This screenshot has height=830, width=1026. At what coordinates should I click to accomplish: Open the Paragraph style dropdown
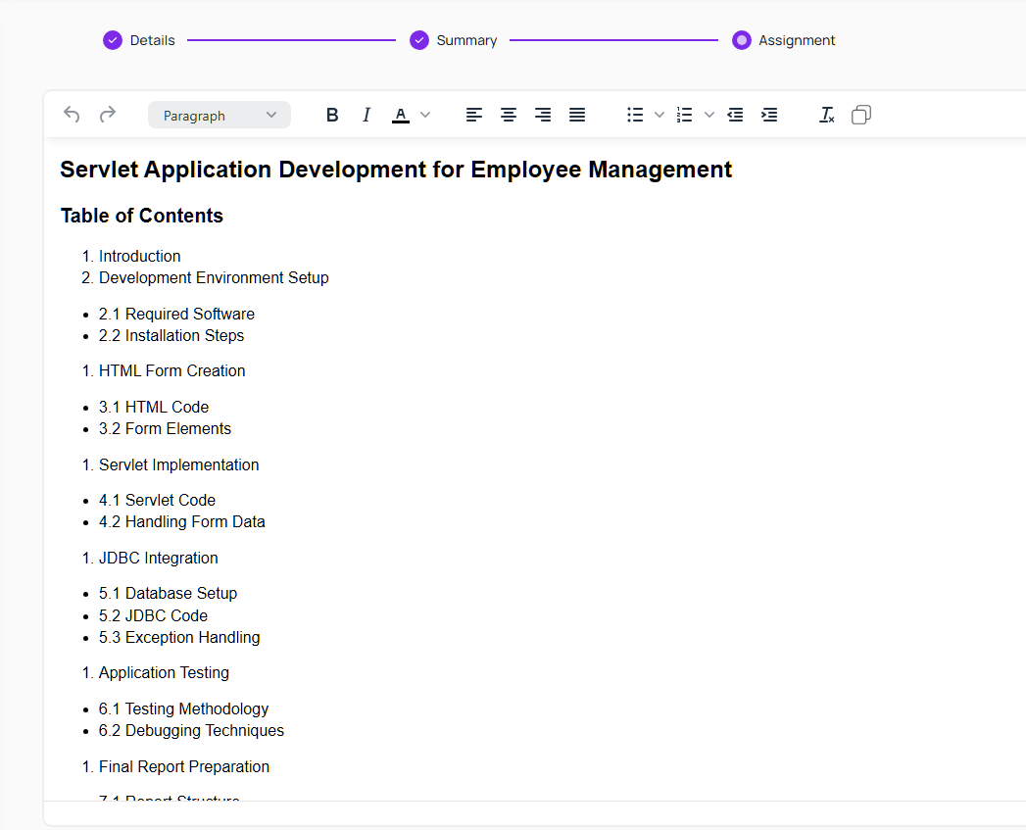pos(220,115)
